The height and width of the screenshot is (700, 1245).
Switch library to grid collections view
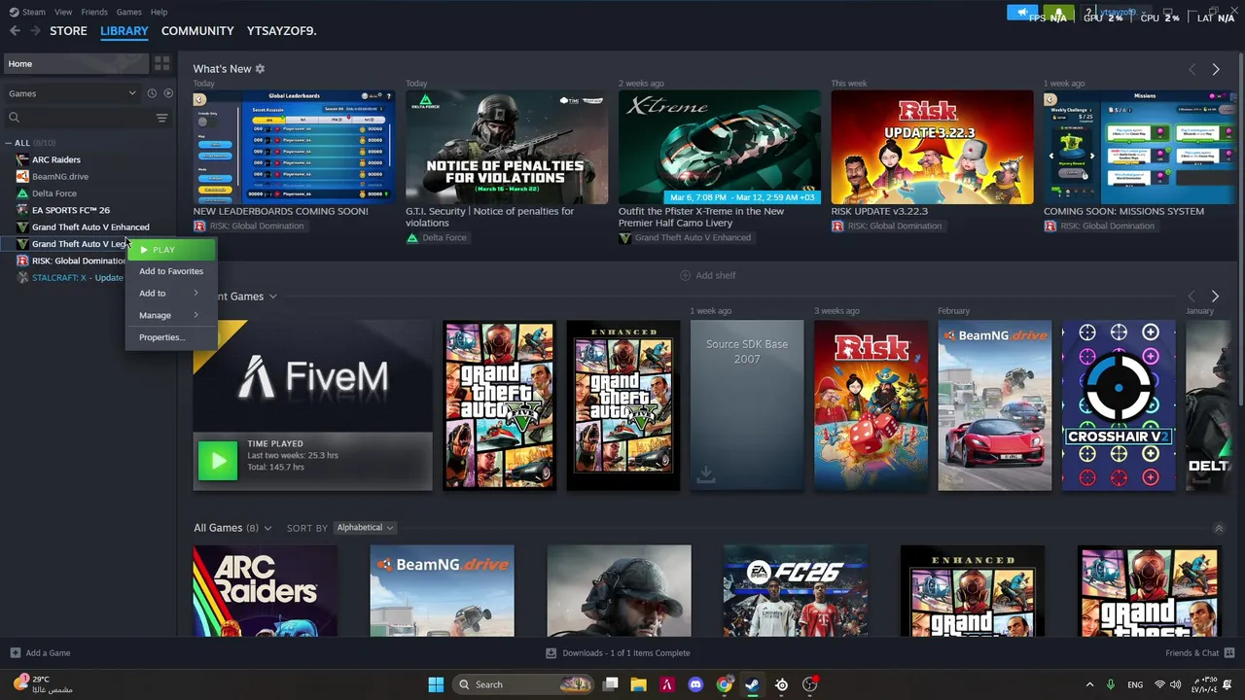click(x=161, y=63)
